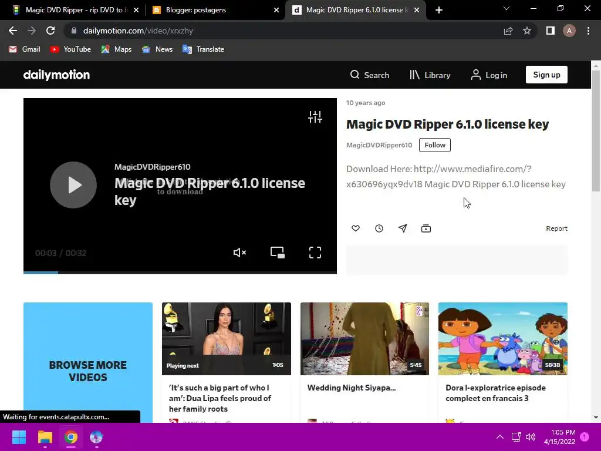
Task: Open clock and date 1:05 PM
Action: coord(559,437)
